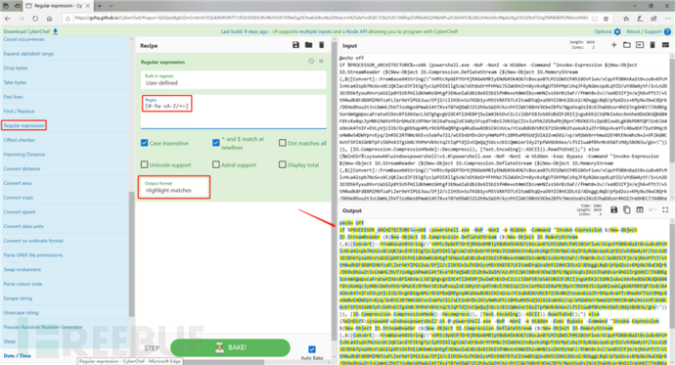
Task: Open the Output format dropdown
Action: pos(174,187)
